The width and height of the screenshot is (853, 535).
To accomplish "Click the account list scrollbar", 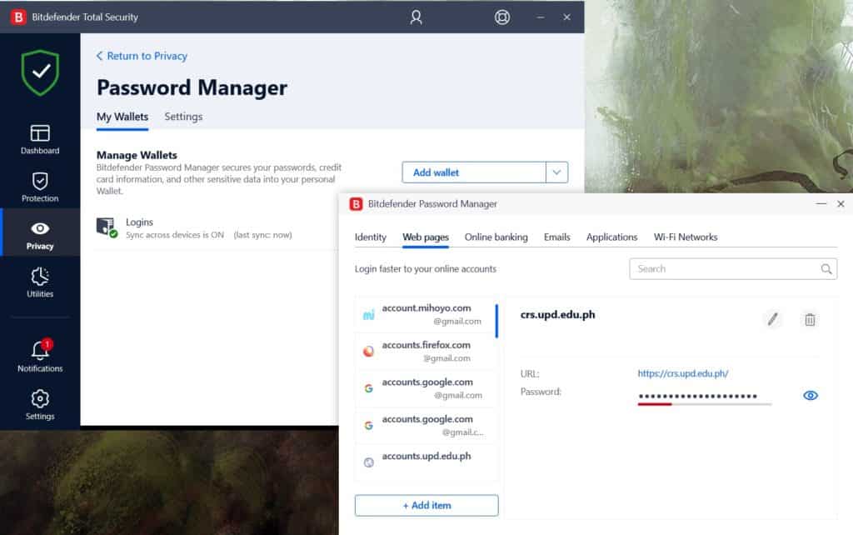I will (496, 321).
